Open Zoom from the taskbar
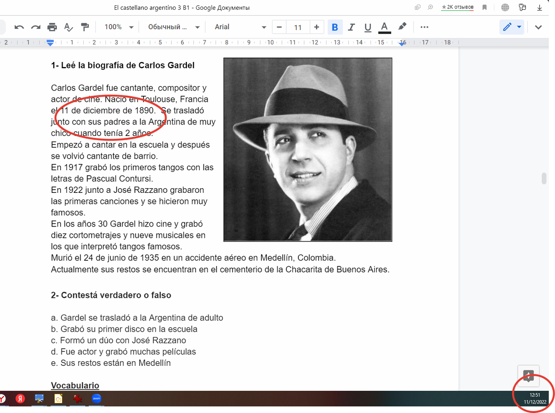Viewport: 555px width, 413px height. click(96, 398)
